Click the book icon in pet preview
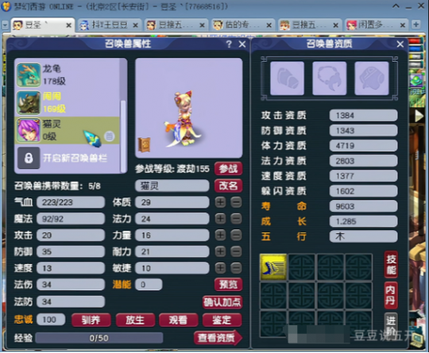This screenshot has width=429, height=353. pyautogui.click(x=144, y=144)
